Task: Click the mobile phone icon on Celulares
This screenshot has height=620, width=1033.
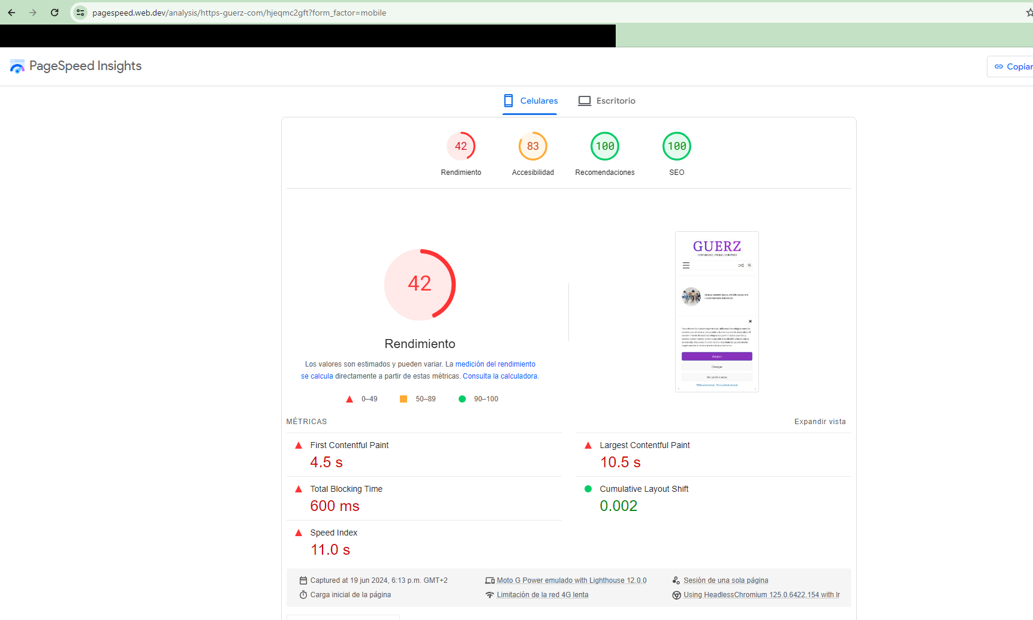Action: pos(508,101)
